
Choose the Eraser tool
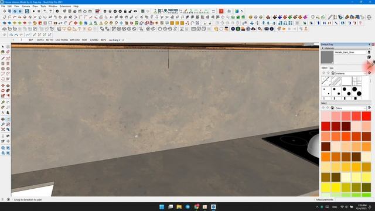click(x=8, y=52)
